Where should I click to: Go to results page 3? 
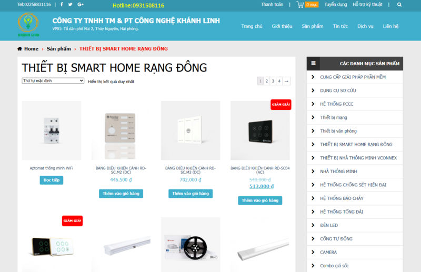click(273, 81)
